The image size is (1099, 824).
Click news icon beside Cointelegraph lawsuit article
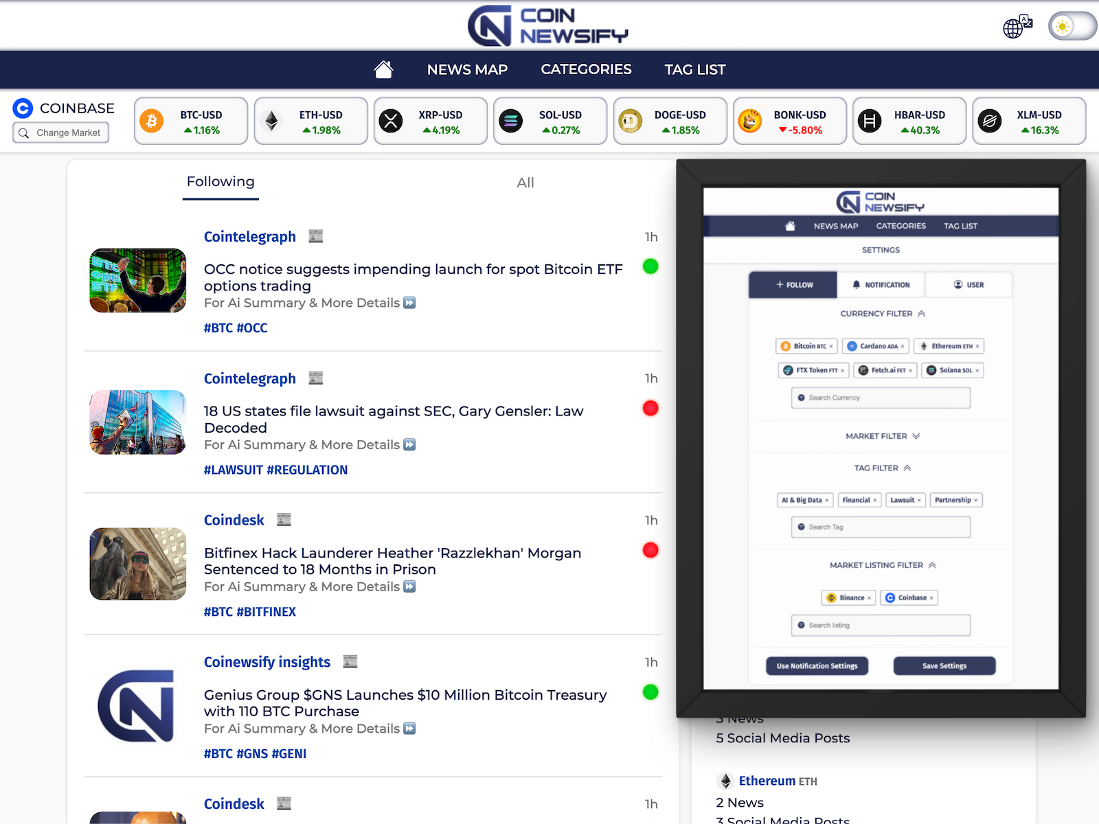click(x=316, y=378)
